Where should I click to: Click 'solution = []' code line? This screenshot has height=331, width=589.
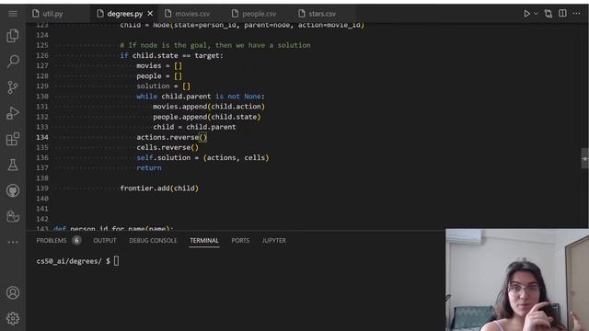coord(164,86)
